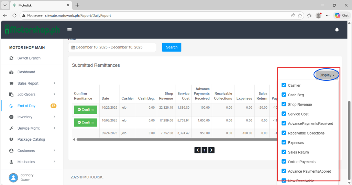The height and width of the screenshot is (185, 352).
Task: Uncheck the Shop Revenue checkbox
Action: [x=284, y=105]
